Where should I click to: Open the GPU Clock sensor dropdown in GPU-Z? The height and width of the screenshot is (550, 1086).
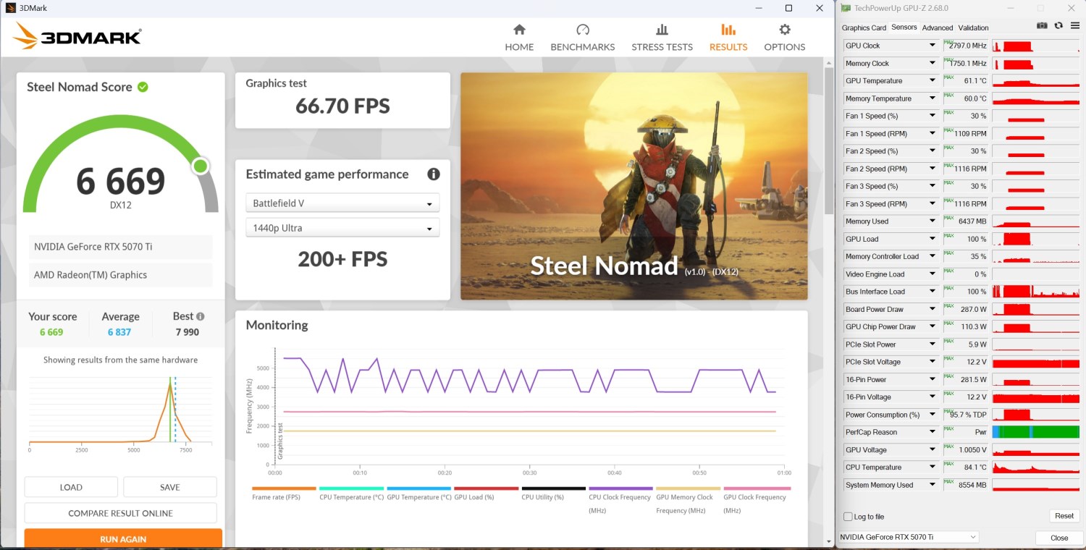tap(933, 46)
